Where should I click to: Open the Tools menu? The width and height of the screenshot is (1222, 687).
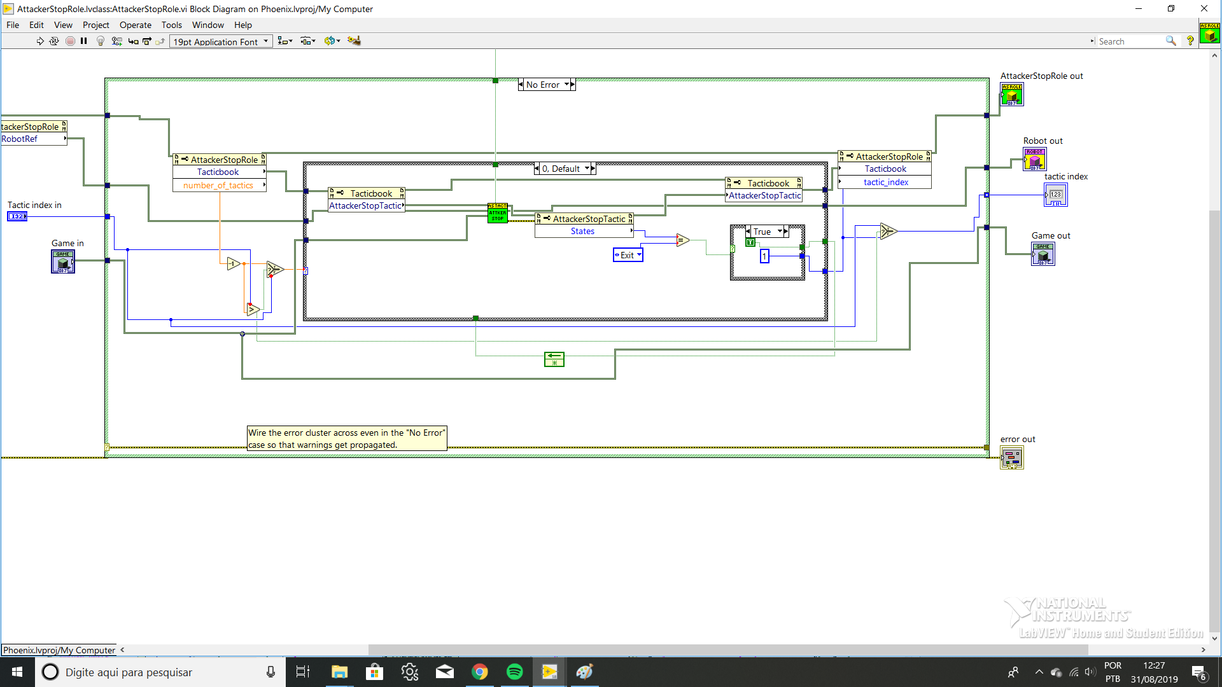171,25
